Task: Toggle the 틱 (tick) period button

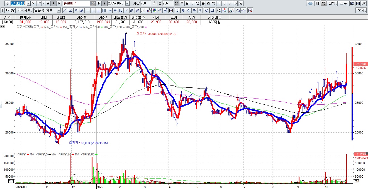Action: tap(213, 3)
